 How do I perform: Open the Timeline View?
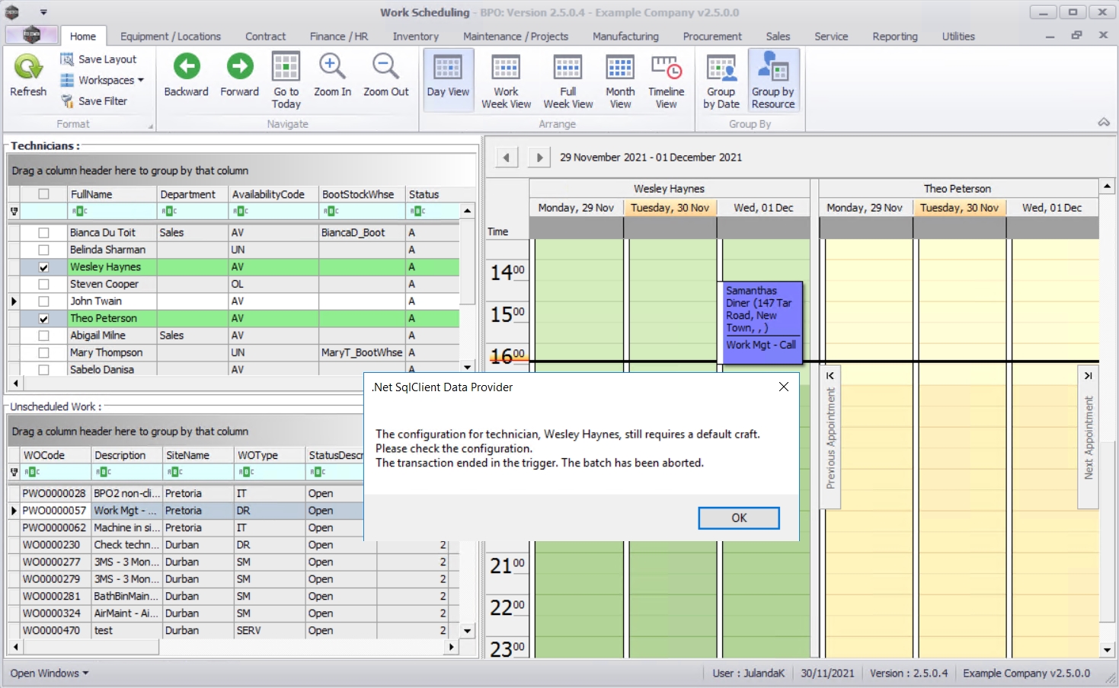(x=666, y=68)
